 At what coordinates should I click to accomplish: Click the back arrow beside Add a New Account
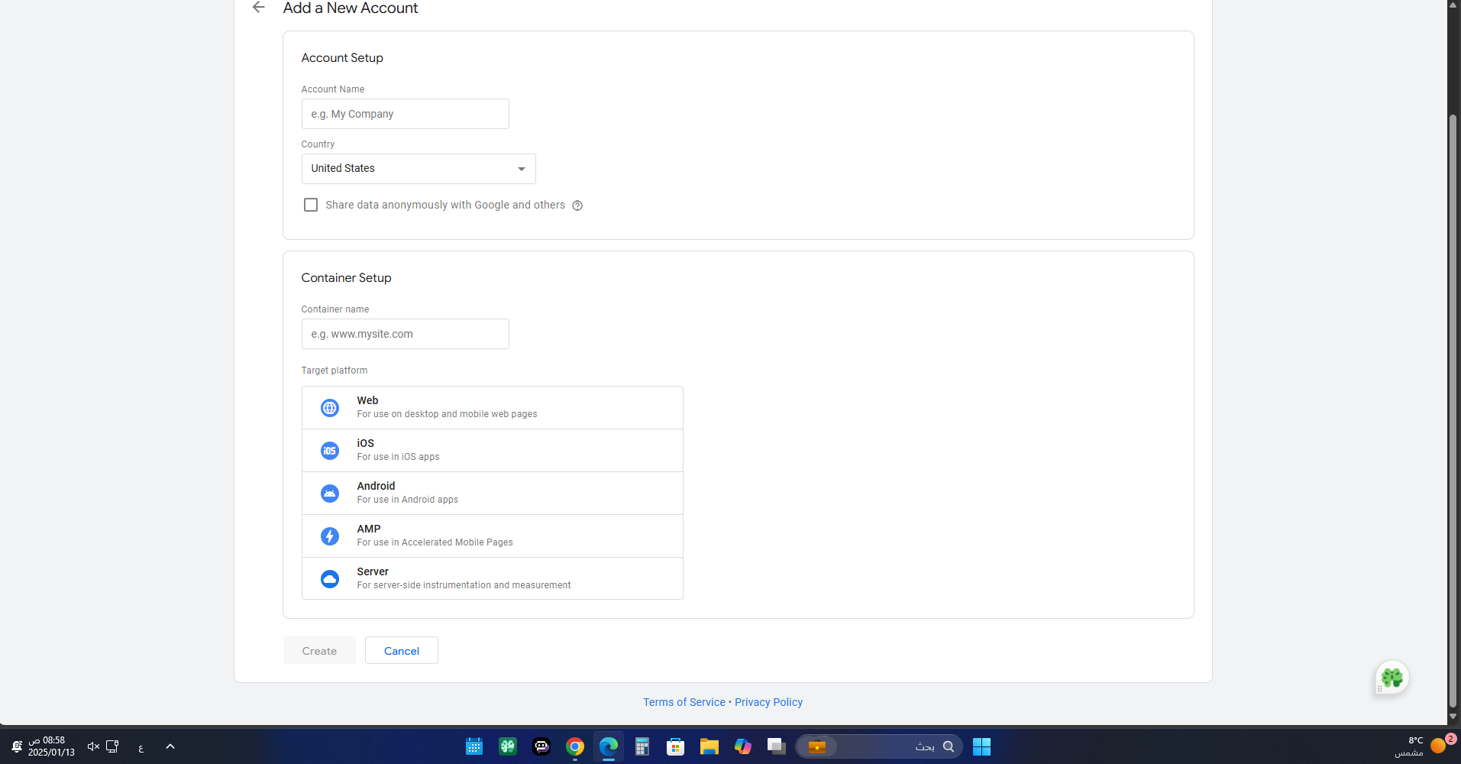click(x=259, y=8)
